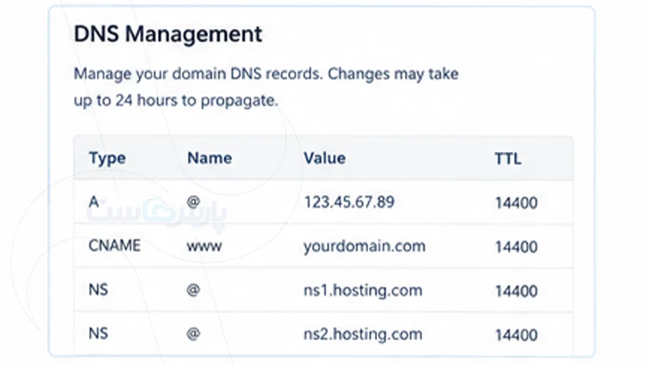
Task: Select NS type in ns2.hosting.com row
Action: [x=99, y=333]
